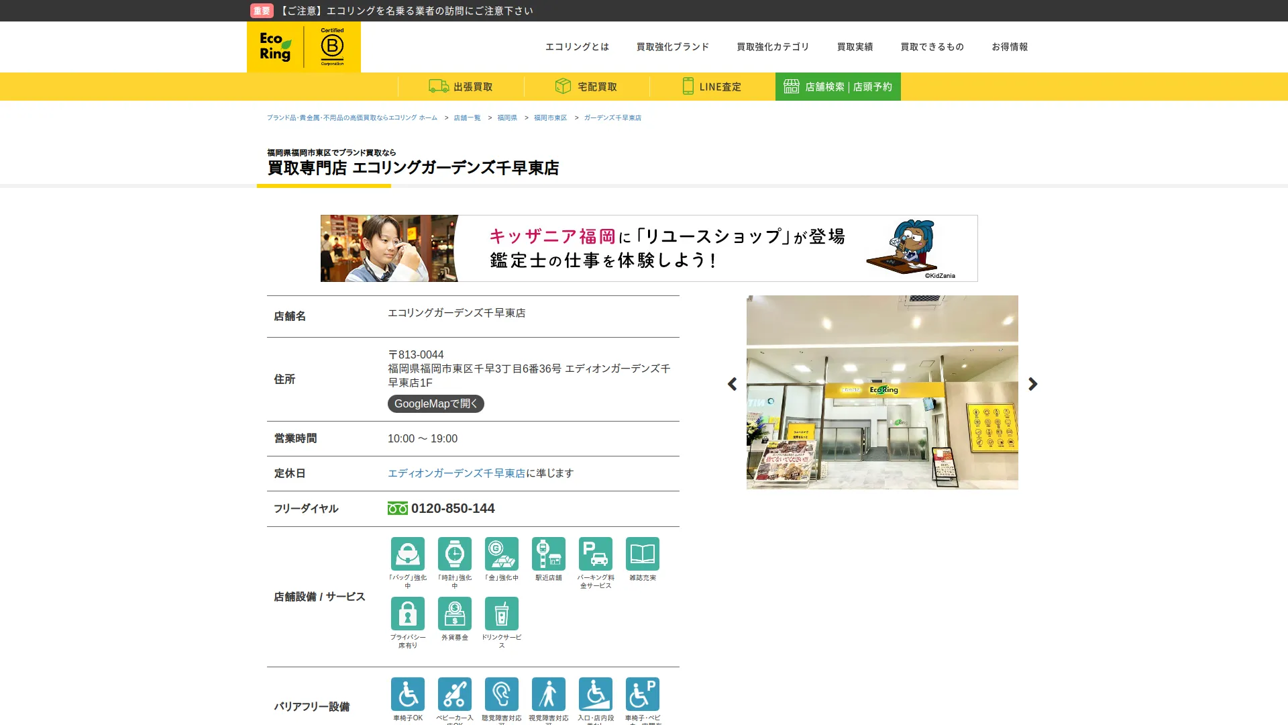Click the free dial number 0120-850-144
Image resolution: width=1288 pixels, height=725 pixels.
click(x=453, y=508)
